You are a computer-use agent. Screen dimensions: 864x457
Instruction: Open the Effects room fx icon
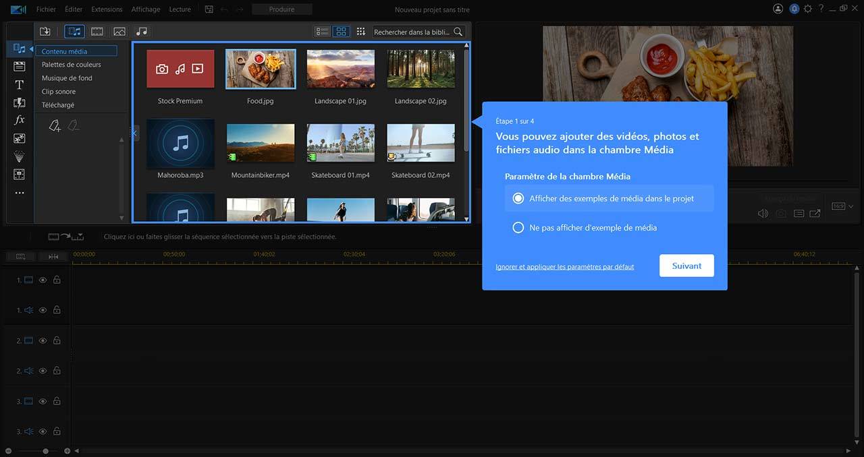[x=19, y=120]
